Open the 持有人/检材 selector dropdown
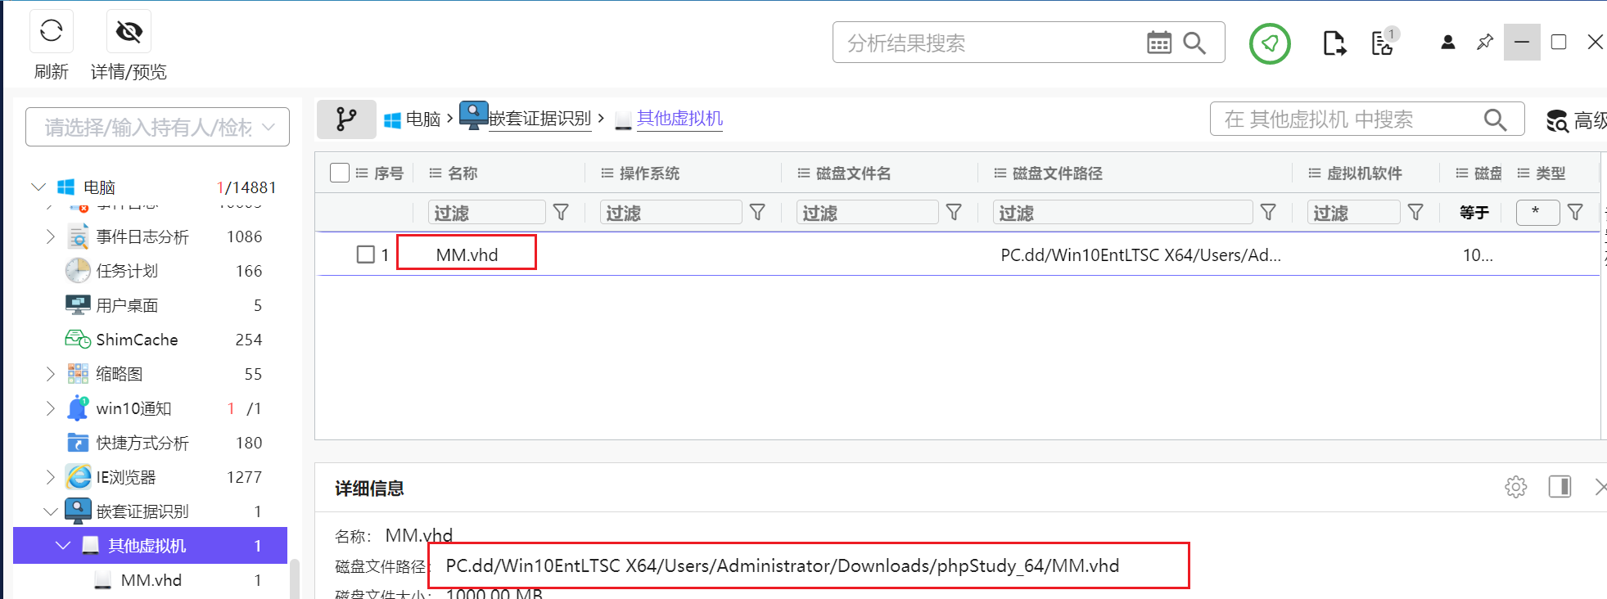Image resolution: width=1607 pixels, height=599 pixels. (157, 128)
